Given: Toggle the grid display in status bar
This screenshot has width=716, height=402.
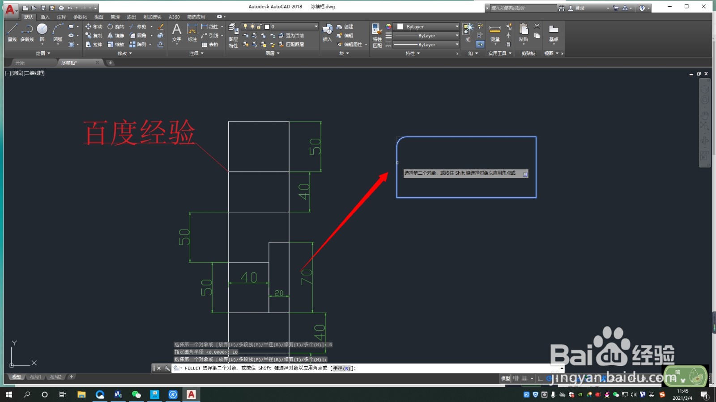Looking at the screenshot, I should [516, 378].
